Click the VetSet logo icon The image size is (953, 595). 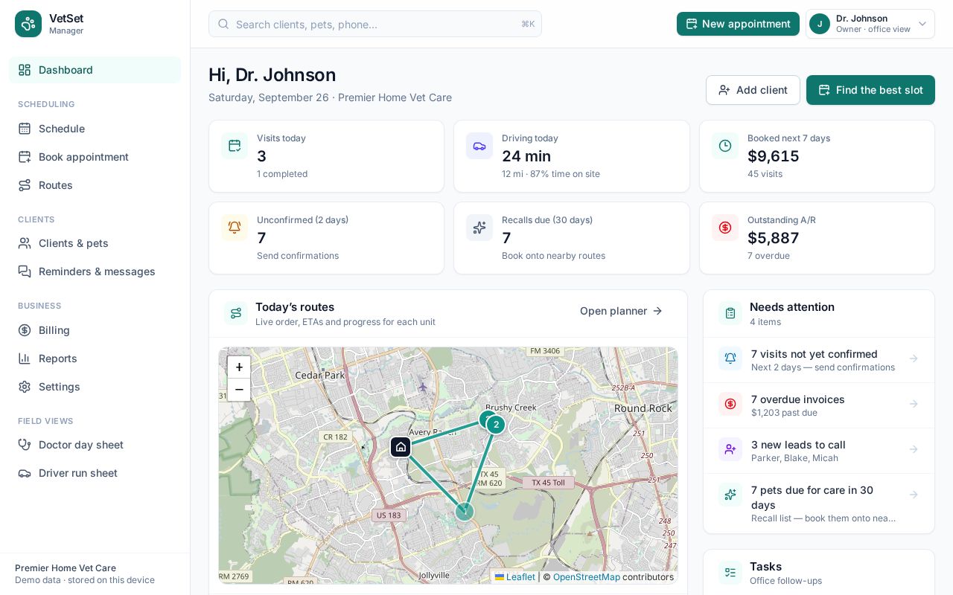click(x=28, y=24)
